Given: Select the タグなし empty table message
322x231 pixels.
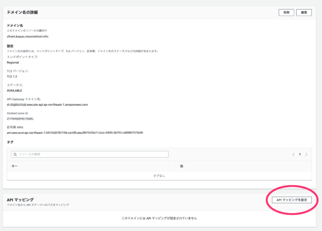Looking at the screenshot, I should click(159, 176).
